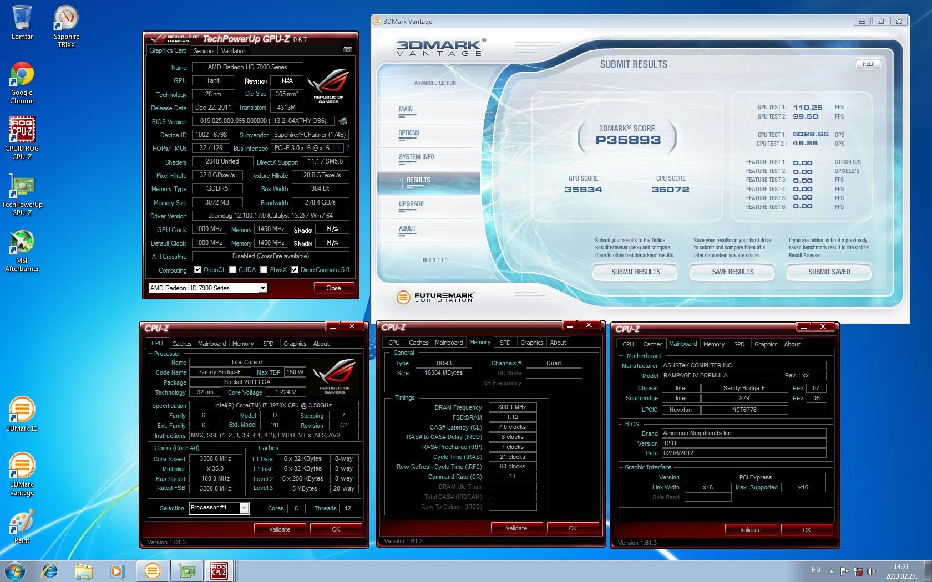Click Validate in the left CPU-Z window
Image resolution: width=932 pixels, height=582 pixels.
280,529
